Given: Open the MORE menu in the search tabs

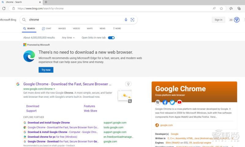Looking at the screenshot, I should 117,28.
